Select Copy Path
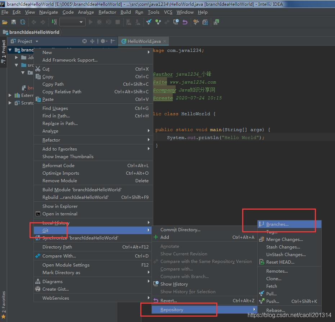Image resolution: width=335 pixels, height=322 pixels. click(x=93, y=84)
